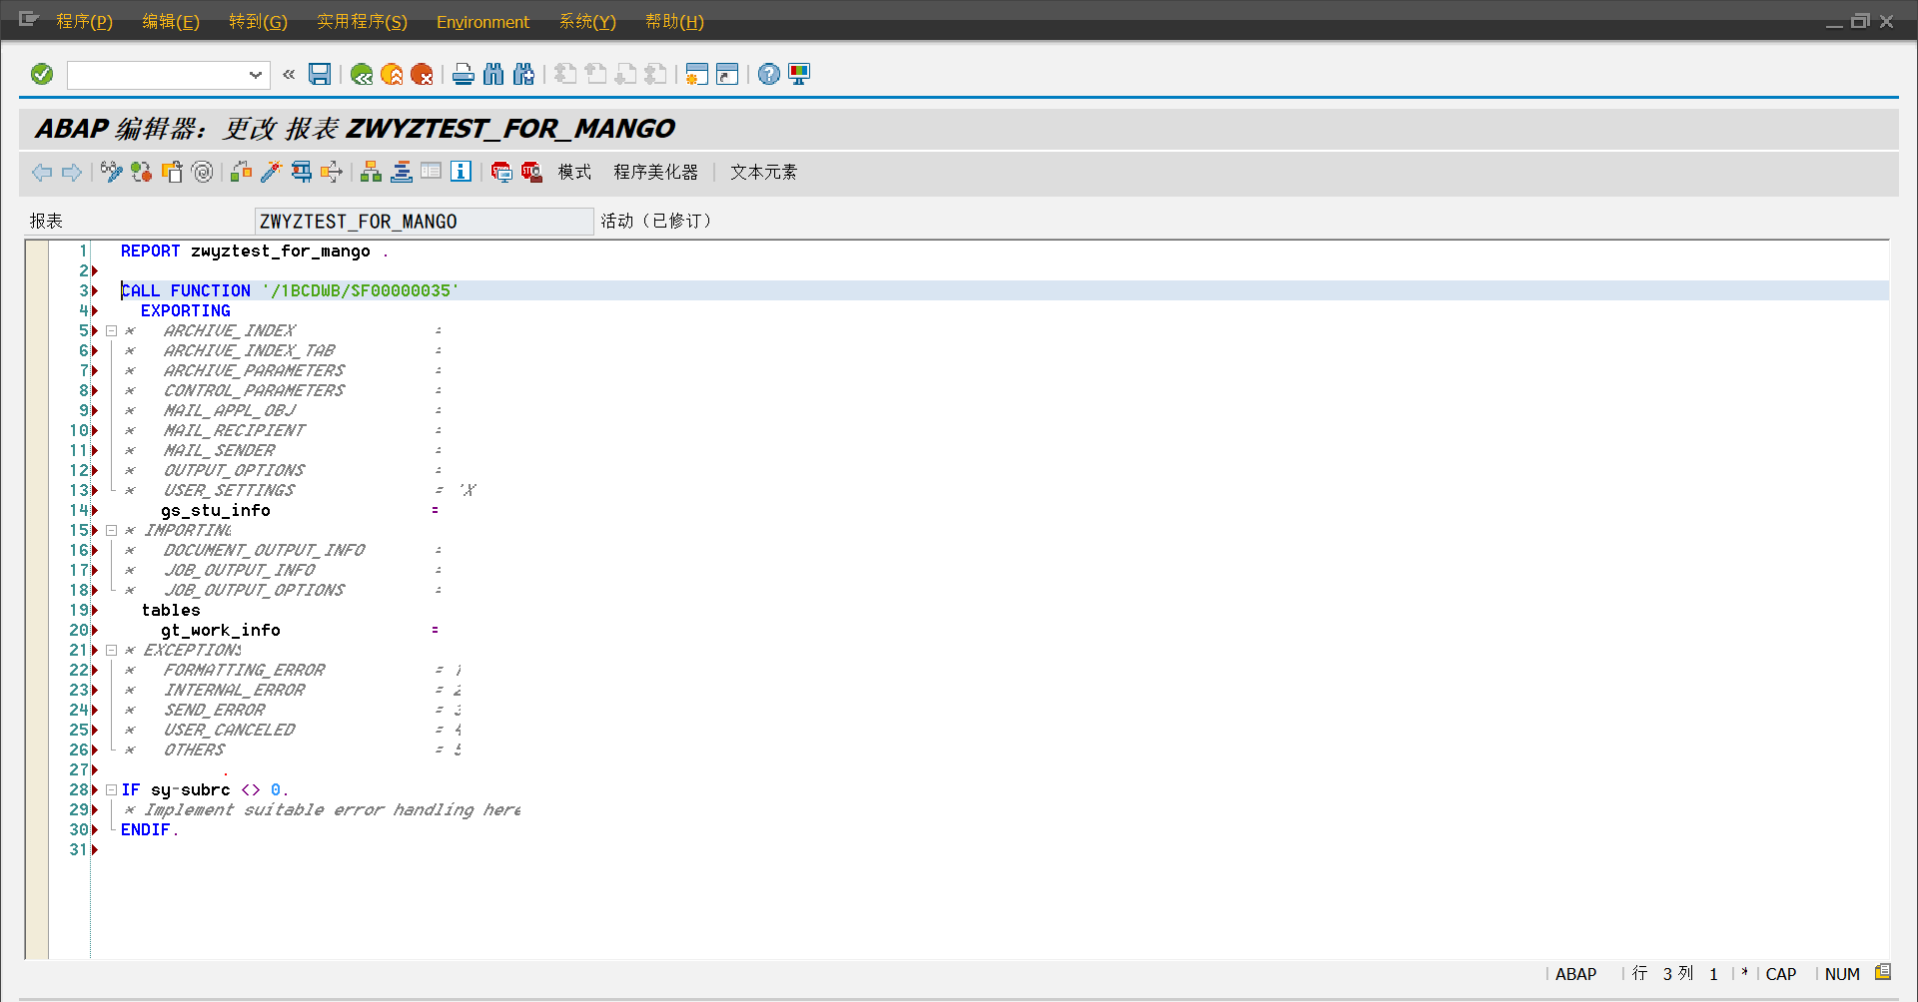Viewport: 1918px width, 1002px height.
Task: Create a new session with the window icon
Action: point(697,74)
